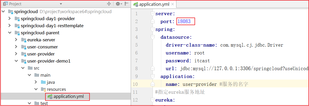Expand the user-consumer module node
The width and height of the screenshot is (309, 106).
(16, 47)
